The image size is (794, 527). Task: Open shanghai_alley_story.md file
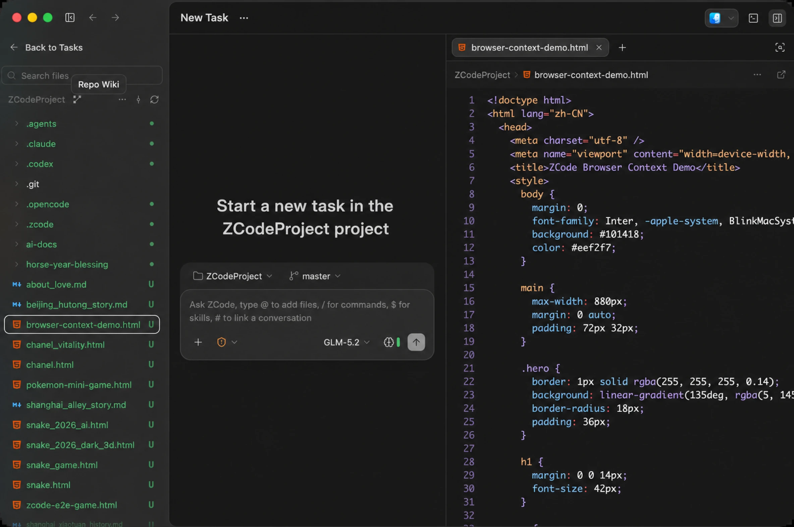pyautogui.click(x=82, y=405)
